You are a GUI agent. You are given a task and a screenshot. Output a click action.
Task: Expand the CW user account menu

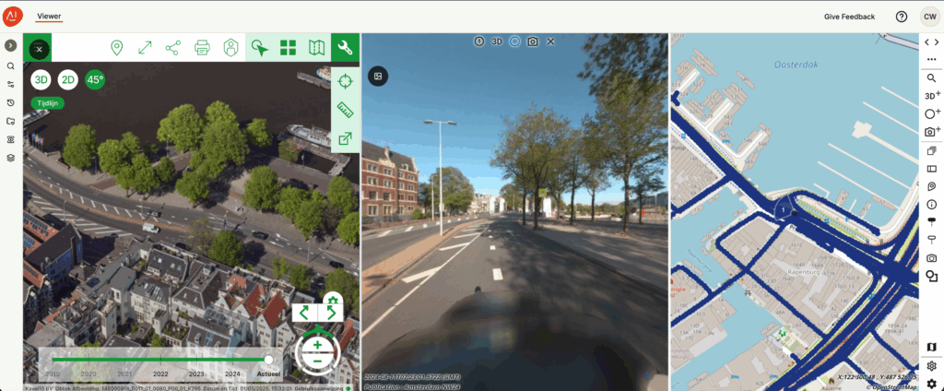coord(928,17)
